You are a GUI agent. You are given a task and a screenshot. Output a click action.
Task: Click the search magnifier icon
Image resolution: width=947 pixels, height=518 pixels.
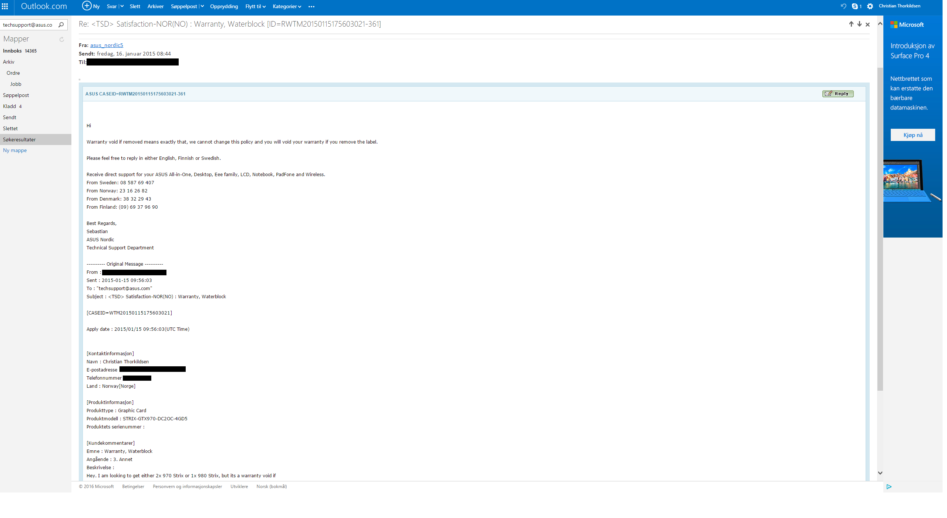coord(61,25)
